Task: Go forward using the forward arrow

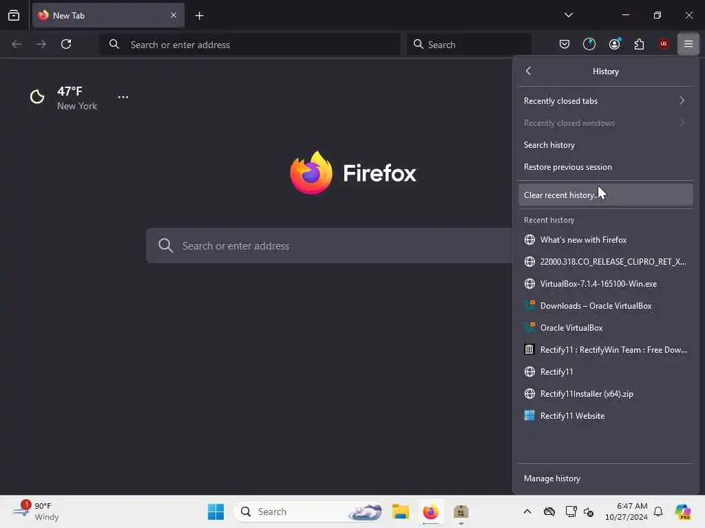Action: pos(41,44)
